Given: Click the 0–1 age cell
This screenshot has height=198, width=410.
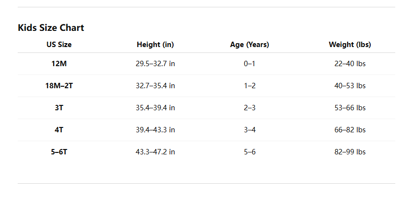Looking at the screenshot, I should coord(250,64).
